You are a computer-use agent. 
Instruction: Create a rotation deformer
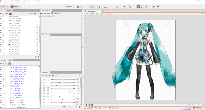124,7
